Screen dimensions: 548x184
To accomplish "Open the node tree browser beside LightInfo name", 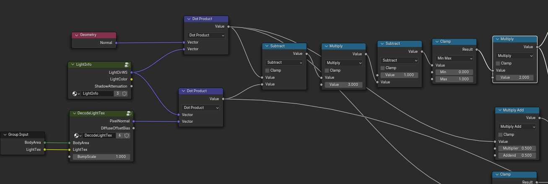I will tap(76, 94).
